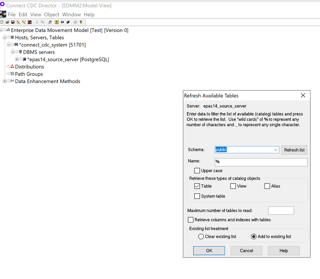
Task: Click the maximum tables to read field
Action: pos(281,210)
